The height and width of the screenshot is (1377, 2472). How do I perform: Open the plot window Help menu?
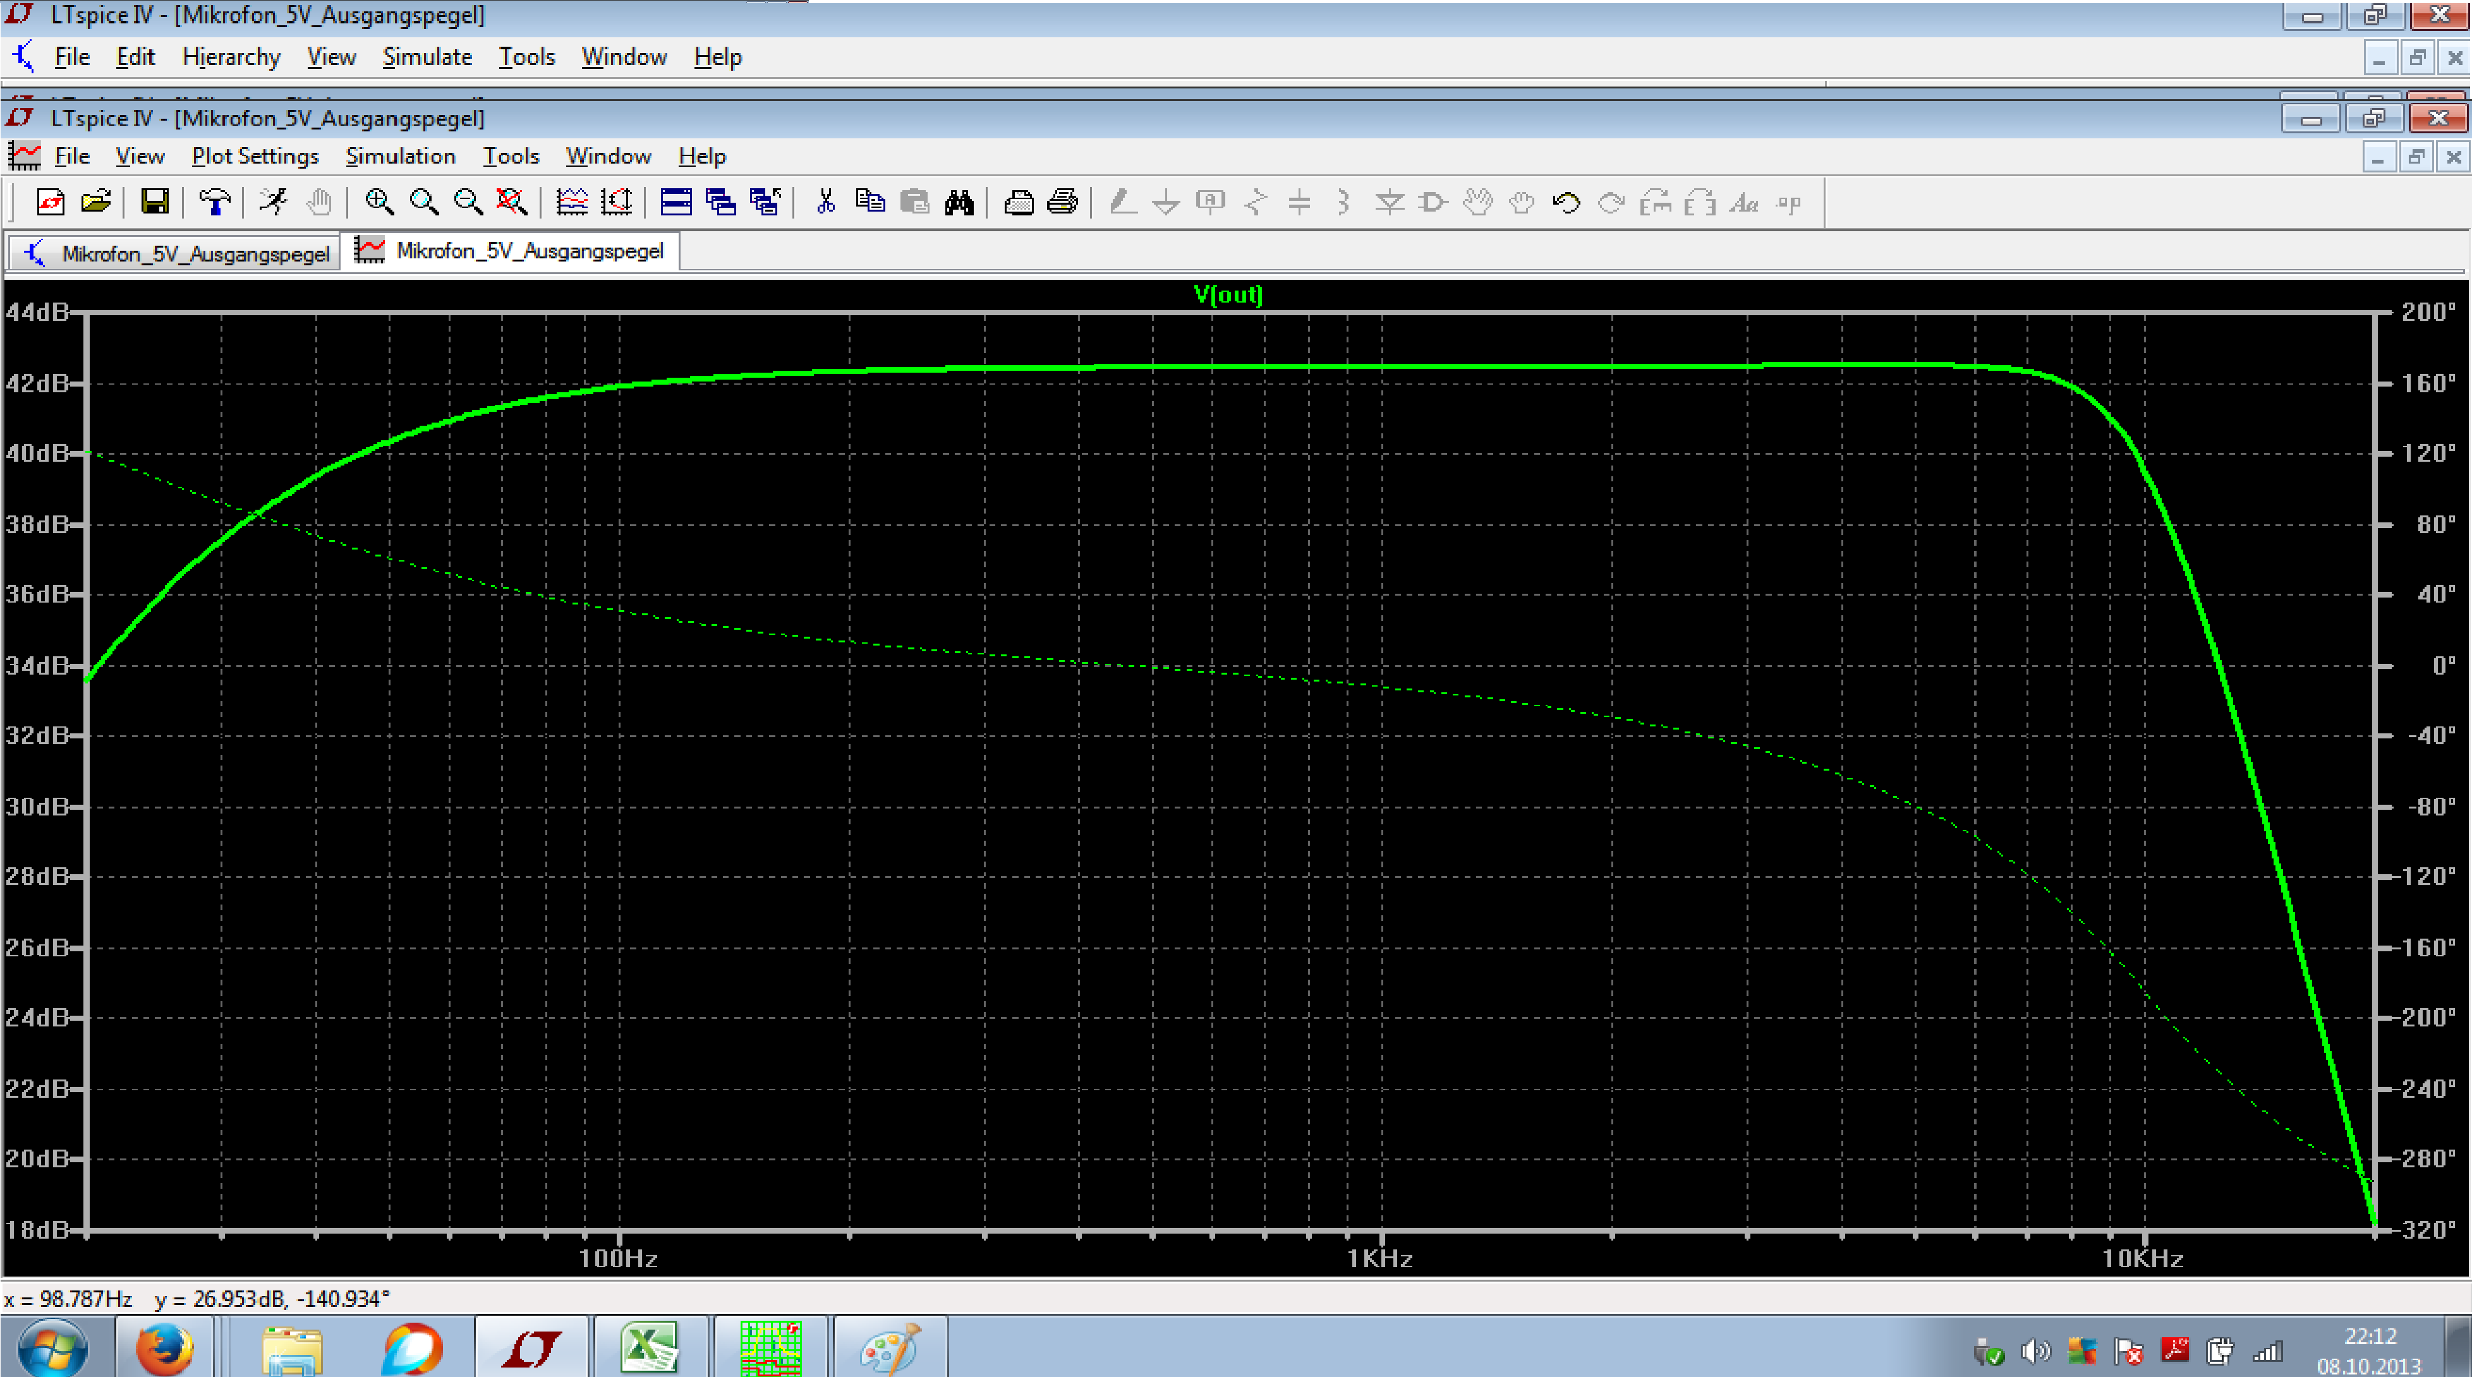point(701,156)
